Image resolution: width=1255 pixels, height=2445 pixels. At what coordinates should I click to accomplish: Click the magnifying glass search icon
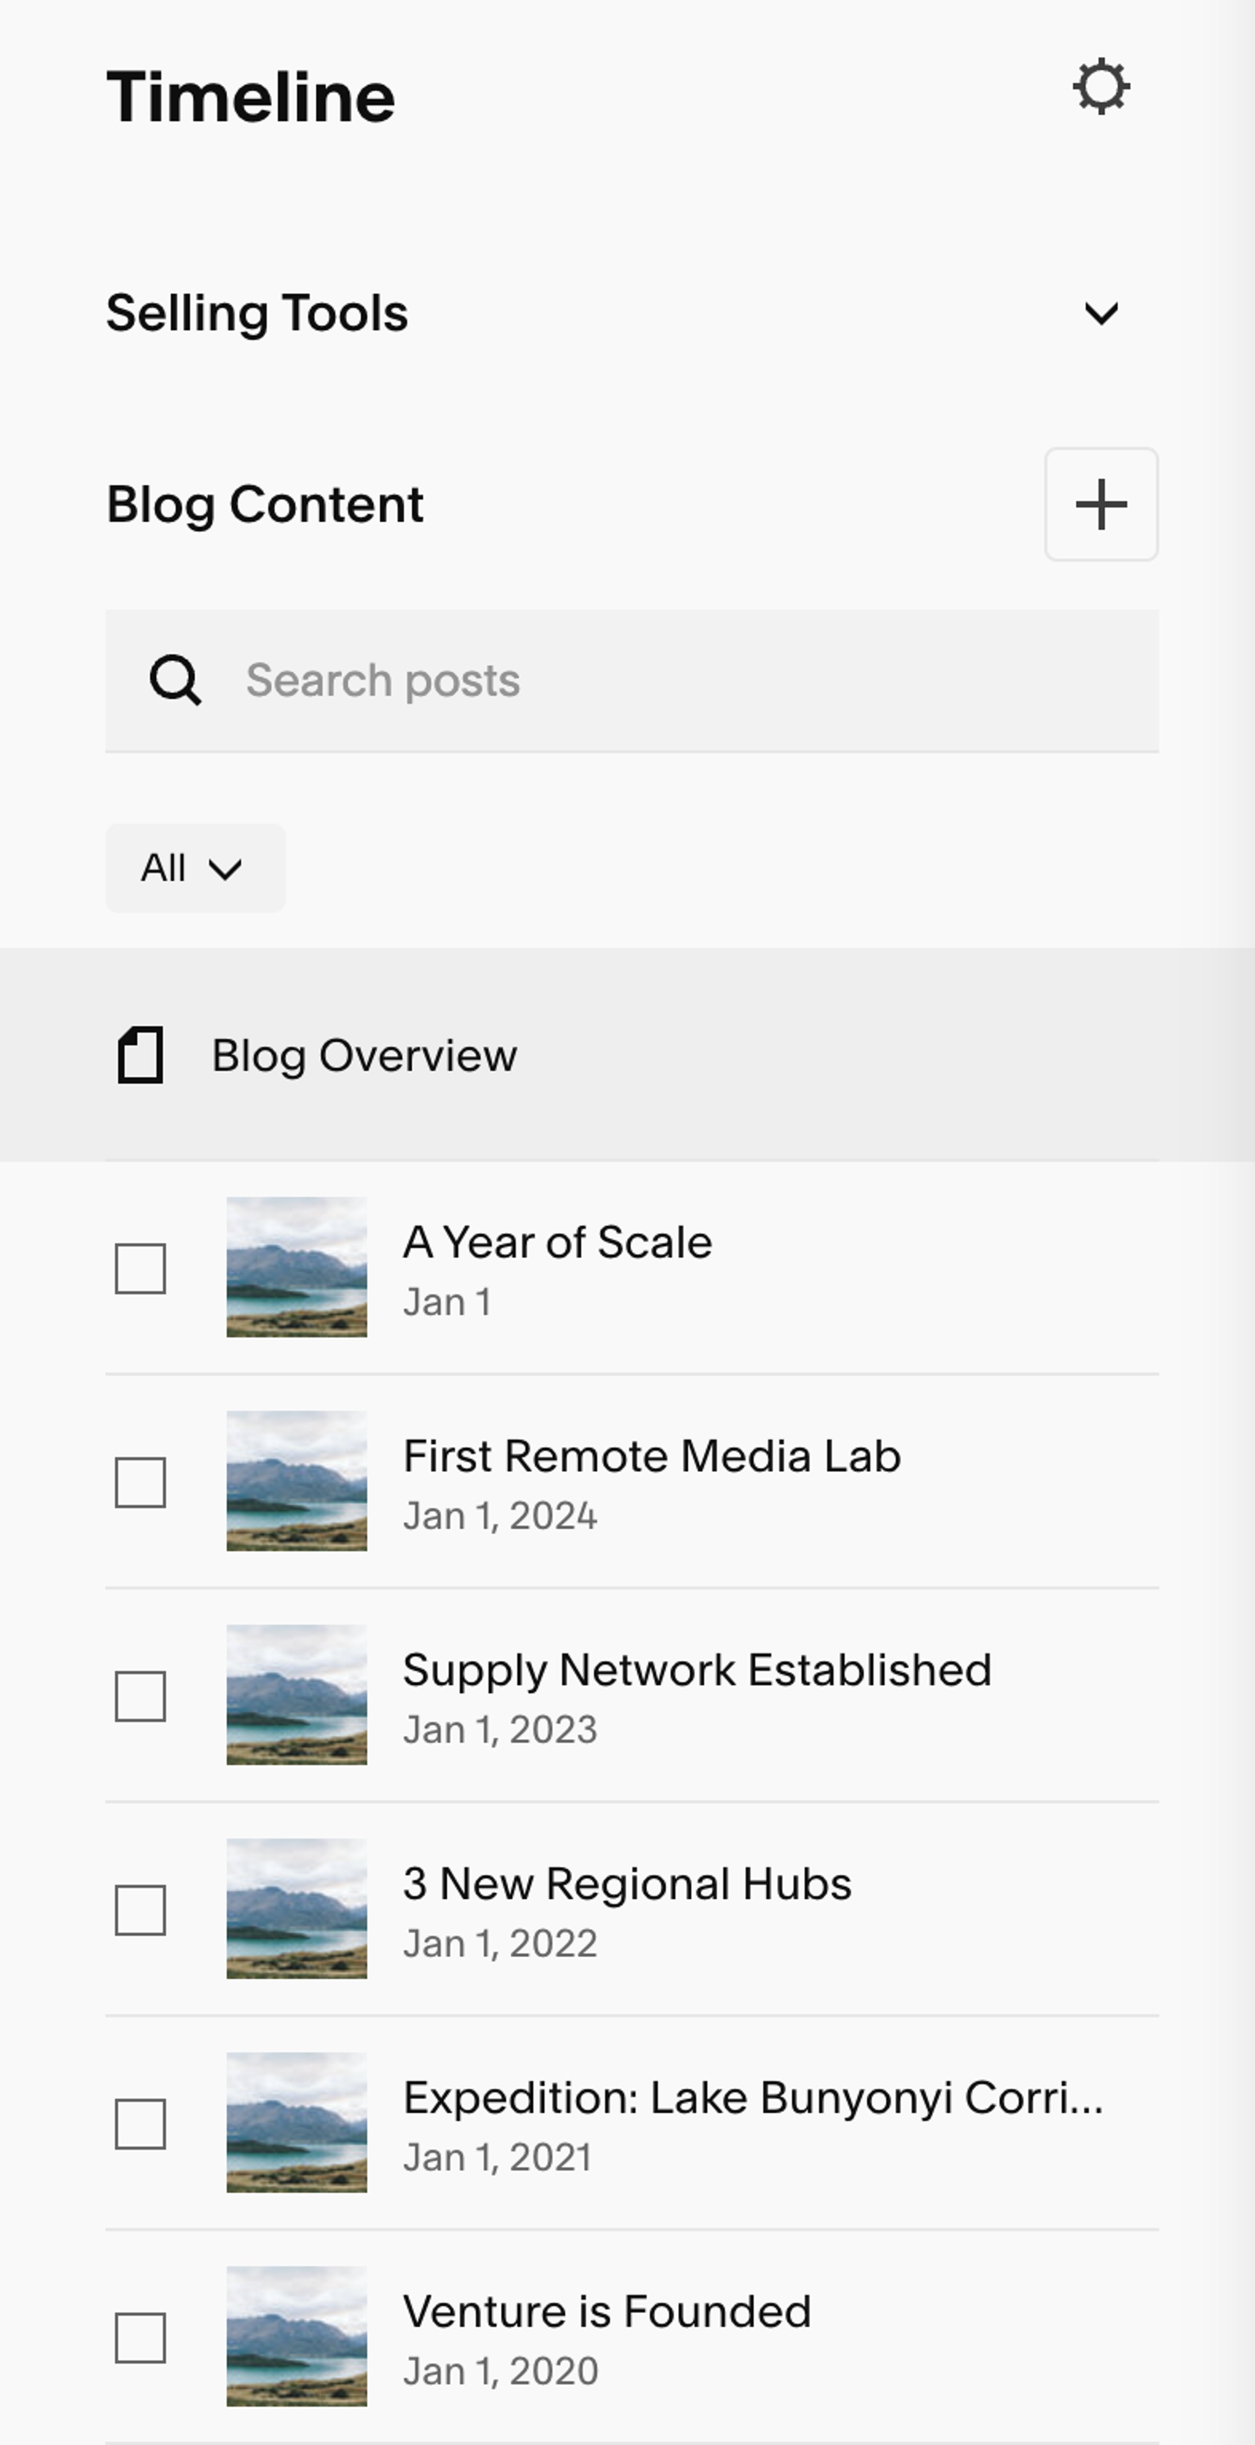[176, 681]
